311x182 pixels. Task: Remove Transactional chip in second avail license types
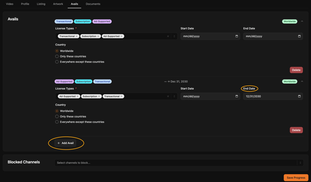coord(122,97)
